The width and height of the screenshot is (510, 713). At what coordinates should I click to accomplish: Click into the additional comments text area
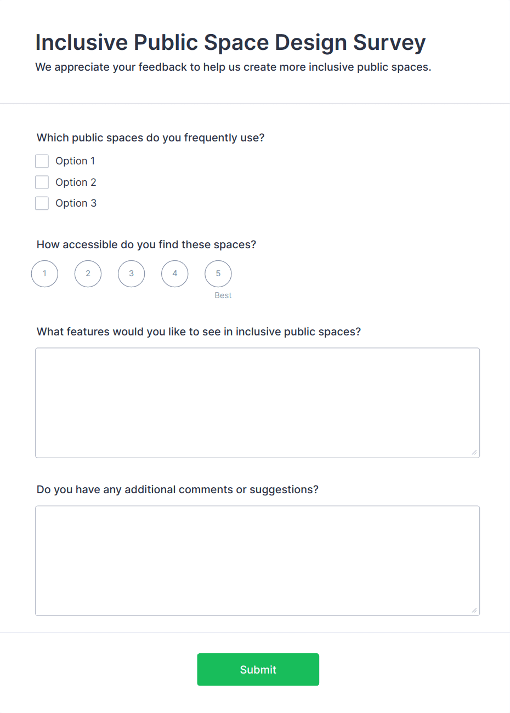tap(257, 560)
